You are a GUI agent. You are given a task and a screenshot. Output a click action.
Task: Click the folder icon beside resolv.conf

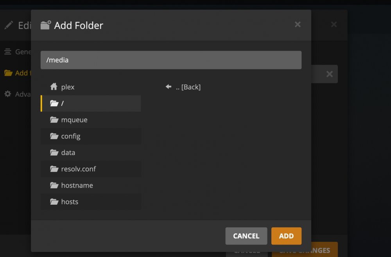(x=54, y=169)
